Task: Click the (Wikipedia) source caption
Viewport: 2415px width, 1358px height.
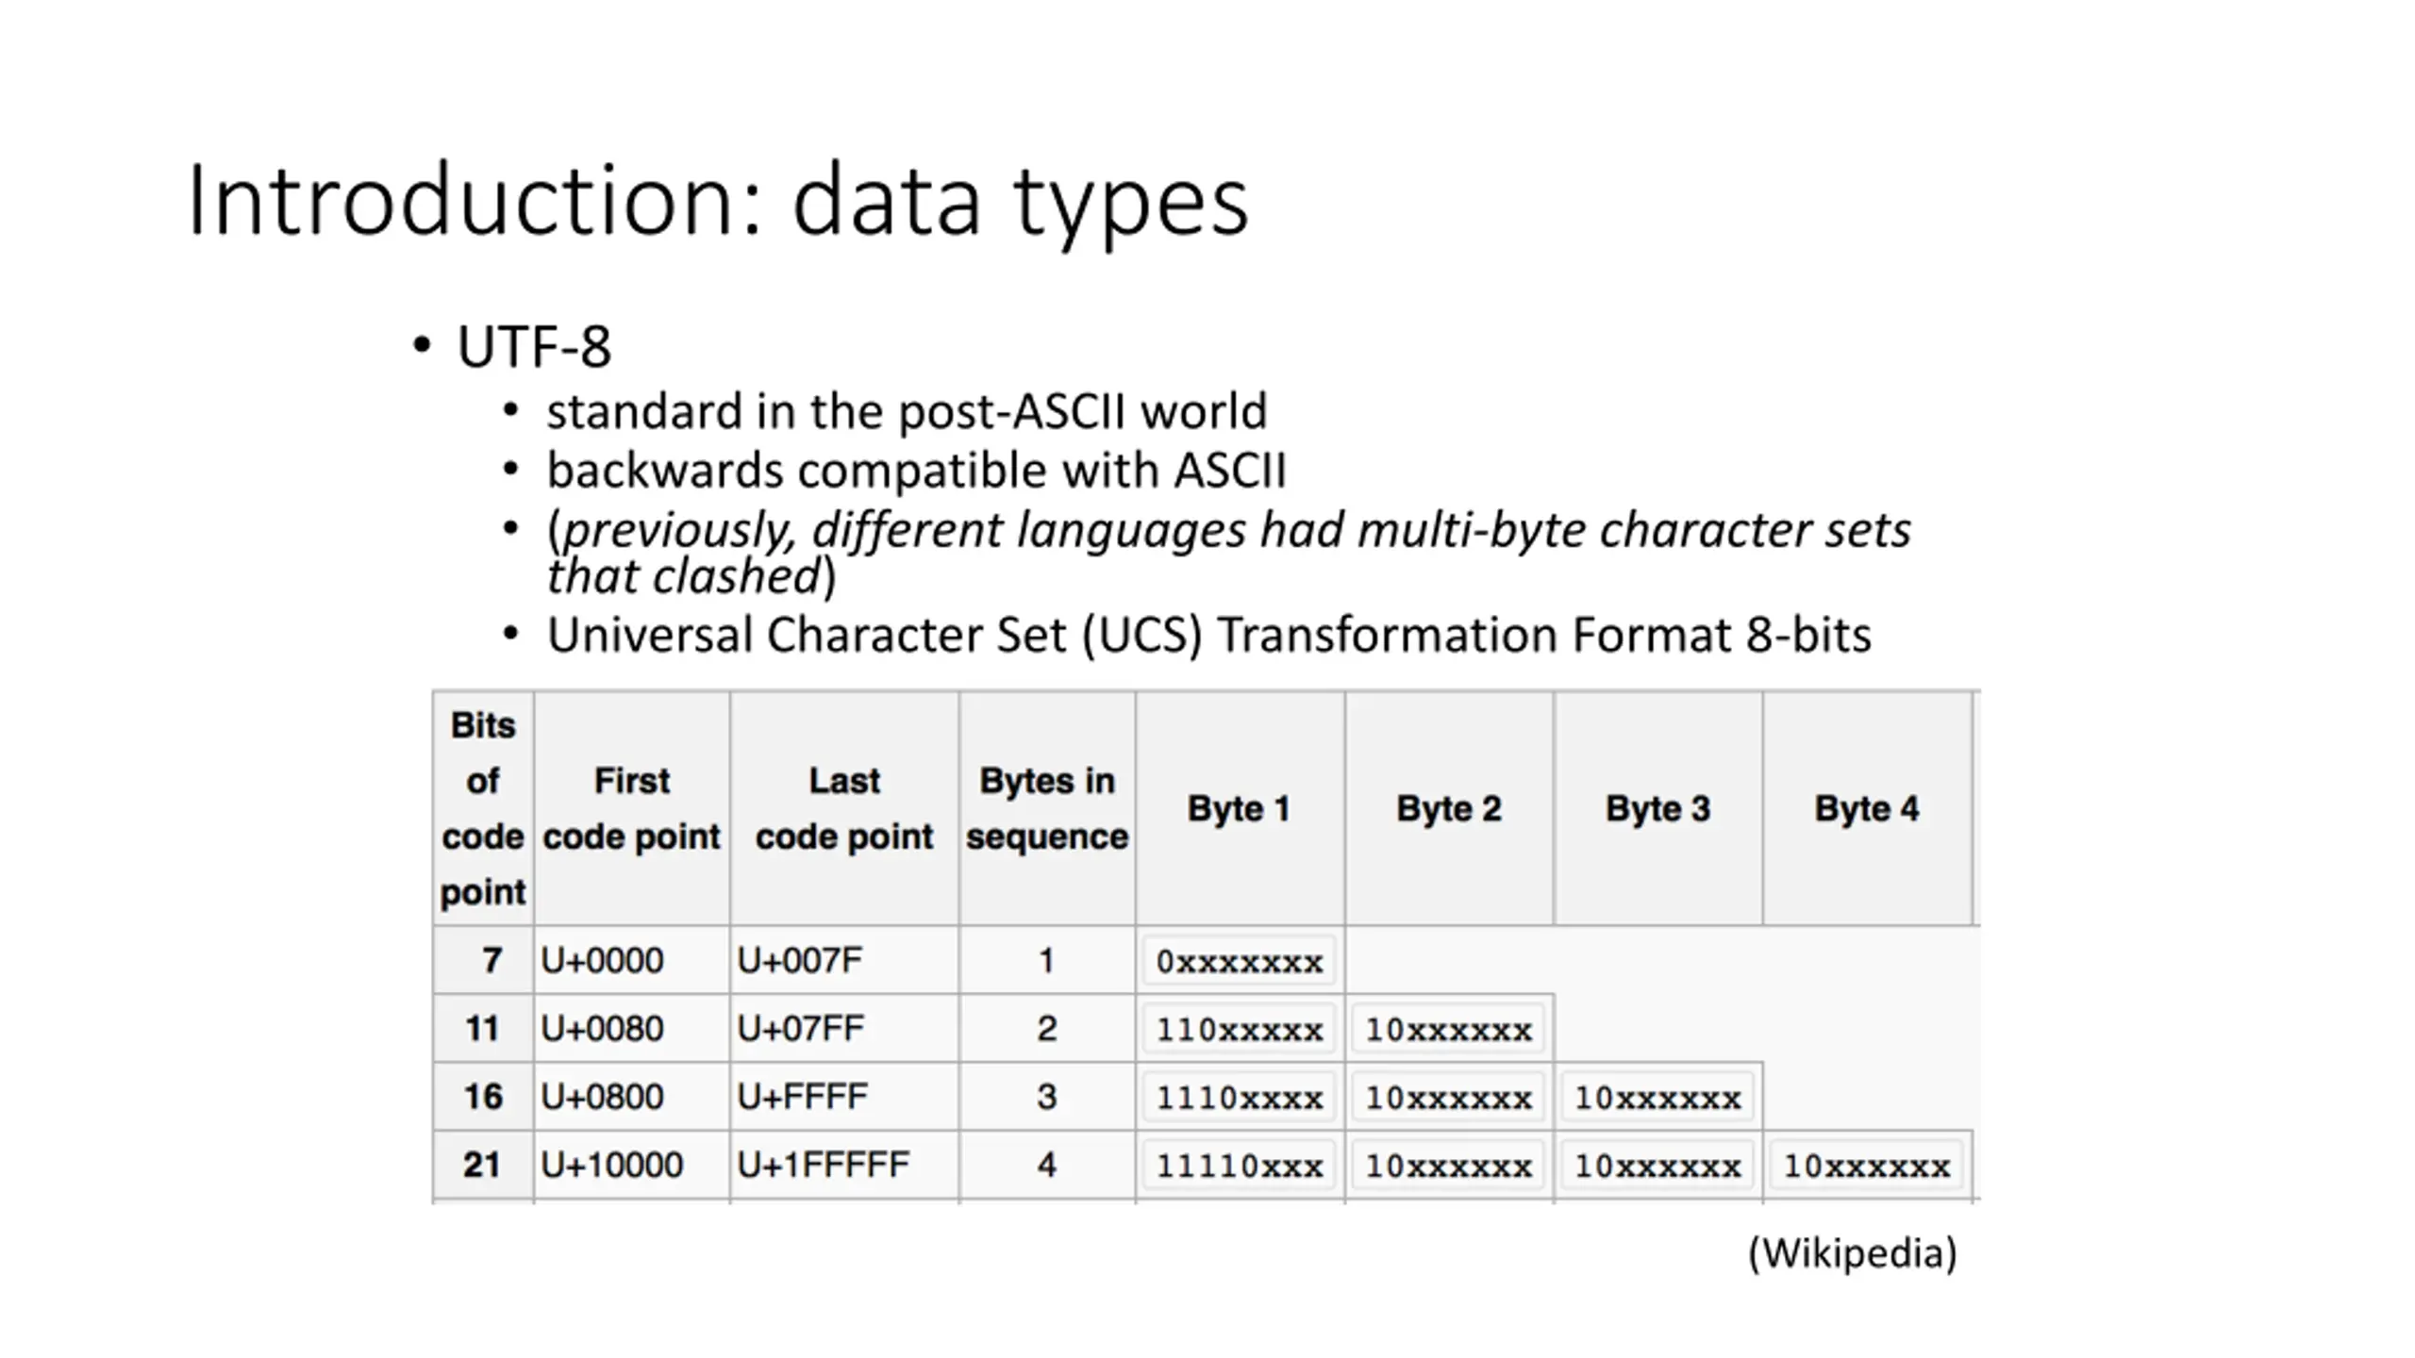Action: 1853,1253
